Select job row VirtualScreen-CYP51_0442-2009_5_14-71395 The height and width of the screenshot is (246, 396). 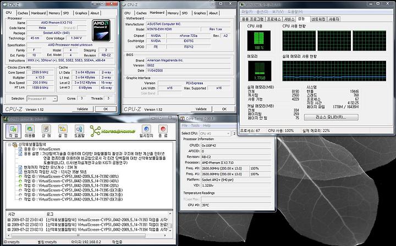73,190
